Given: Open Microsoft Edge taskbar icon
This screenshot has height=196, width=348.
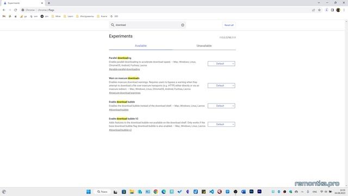Looking at the screenshot, I should click(x=164, y=192).
